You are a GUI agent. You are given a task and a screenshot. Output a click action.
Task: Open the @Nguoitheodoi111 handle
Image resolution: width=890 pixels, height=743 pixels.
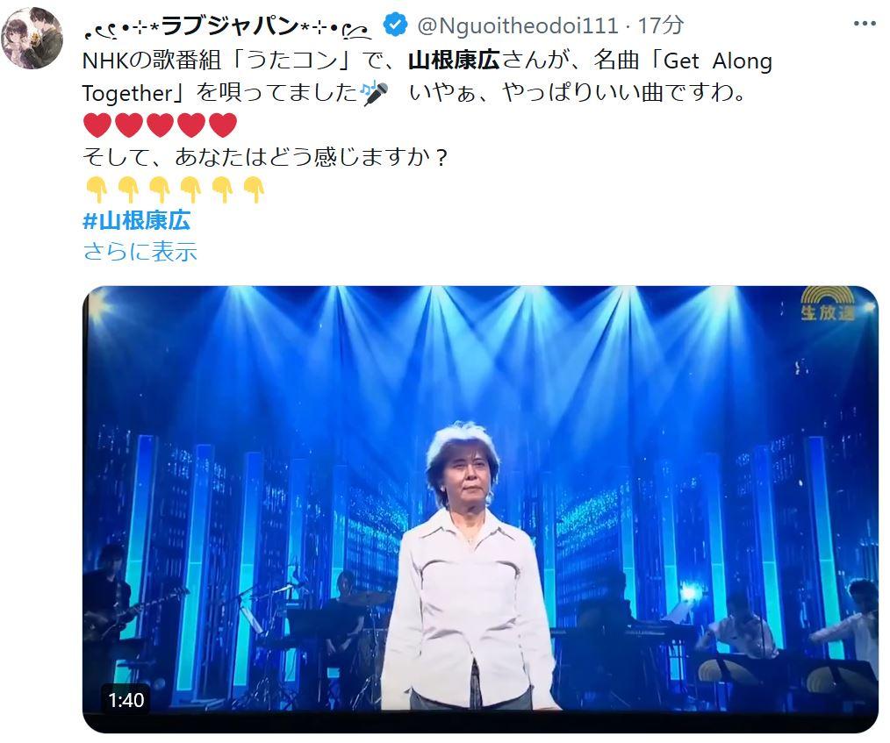coord(518,25)
